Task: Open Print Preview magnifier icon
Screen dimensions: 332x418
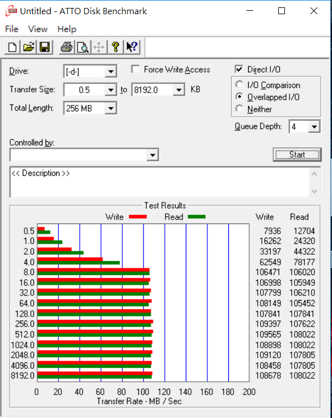Action: click(x=83, y=48)
